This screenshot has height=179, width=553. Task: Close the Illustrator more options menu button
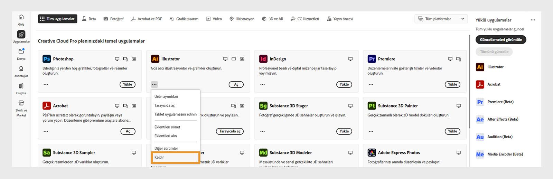pyautogui.click(x=154, y=84)
